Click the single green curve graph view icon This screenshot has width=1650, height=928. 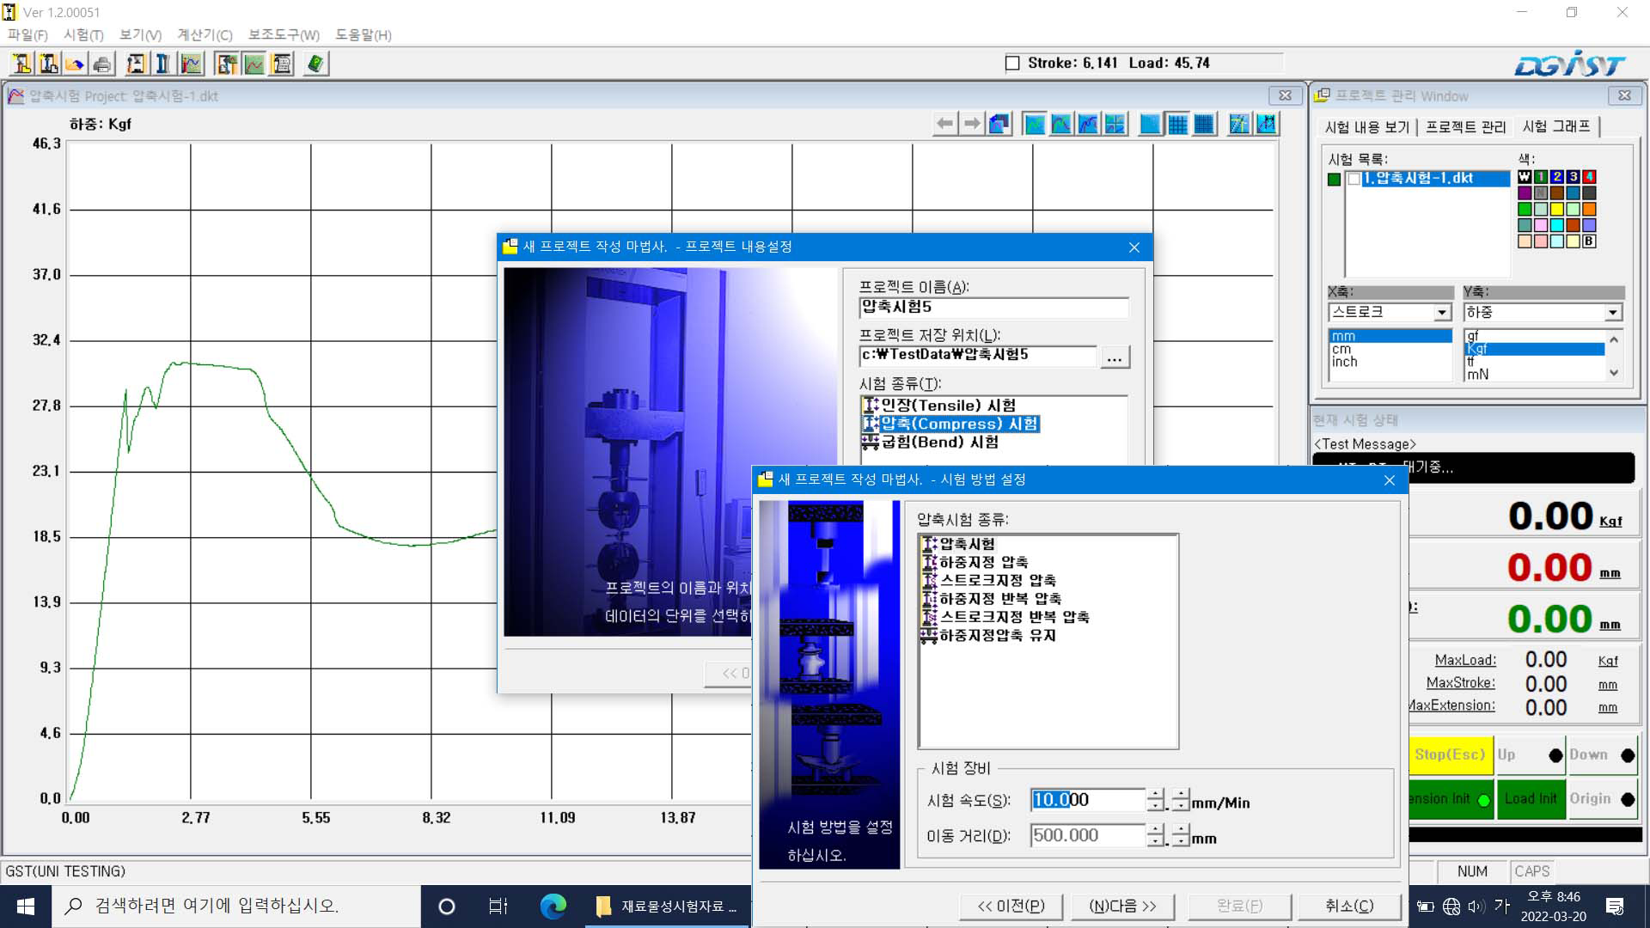pyautogui.click(x=1035, y=124)
